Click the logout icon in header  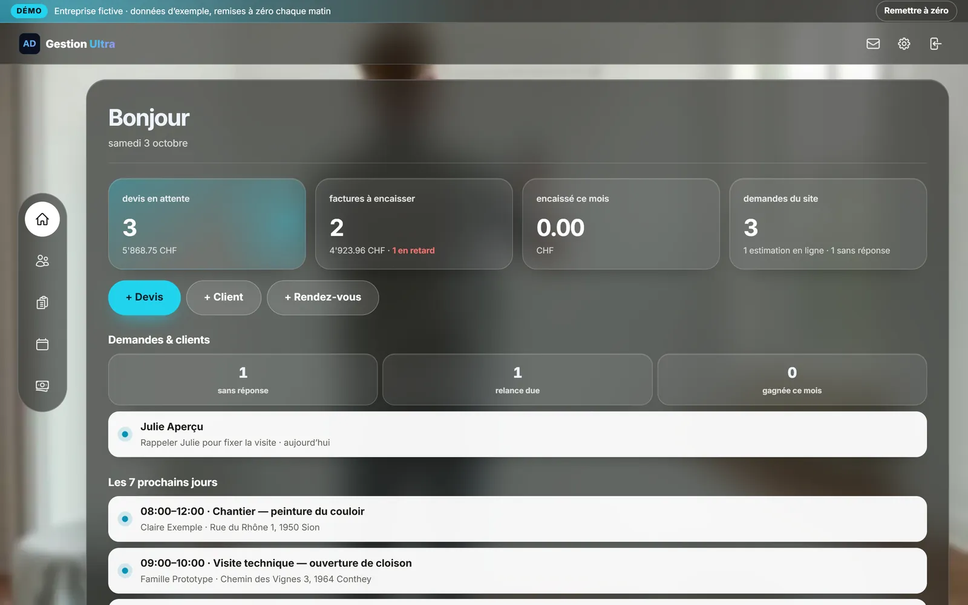[x=935, y=44]
